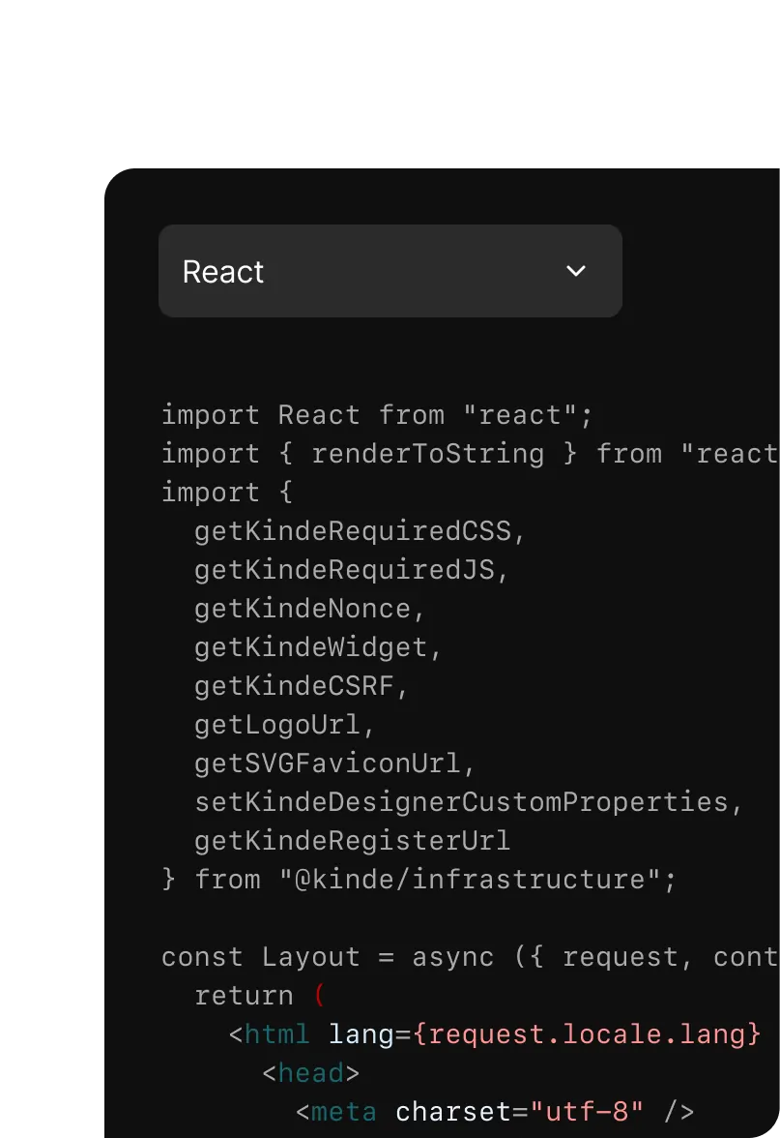Select the getKindeRegisterUrl import name

click(352, 840)
